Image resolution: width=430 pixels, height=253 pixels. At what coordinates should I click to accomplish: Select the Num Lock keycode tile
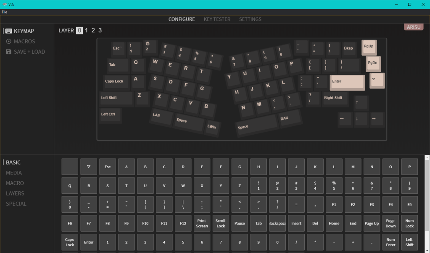point(409,223)
